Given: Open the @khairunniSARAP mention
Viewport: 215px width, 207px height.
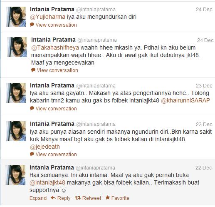Looking at the screenshot, I should [x=185, y=100].
